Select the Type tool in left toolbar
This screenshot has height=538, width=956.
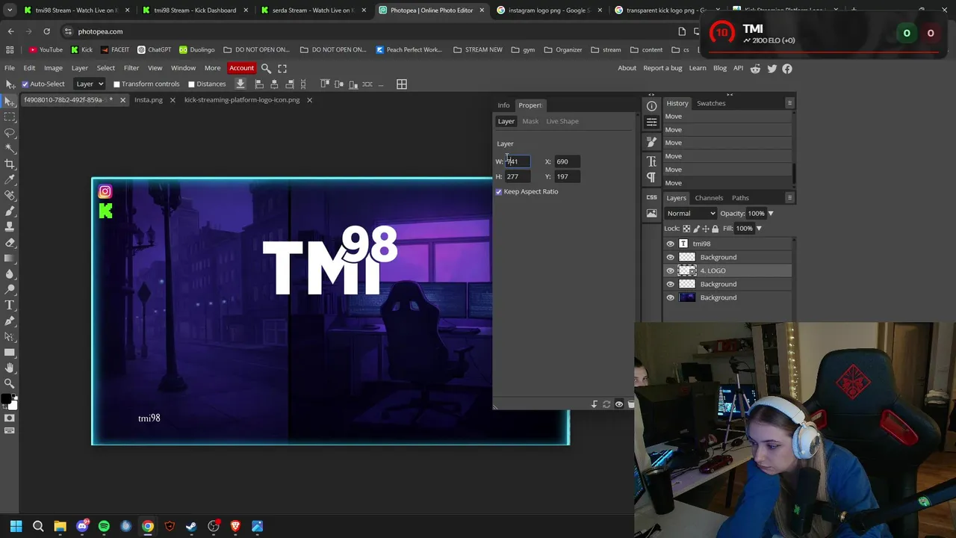coord(10,305)
